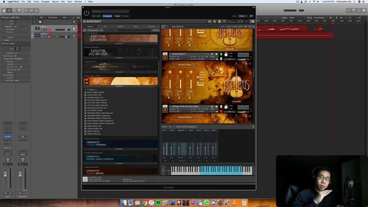The width and height of the screenshot is (368, 207).
Task: Click the Kontakt logo
Action: point(92,21)
